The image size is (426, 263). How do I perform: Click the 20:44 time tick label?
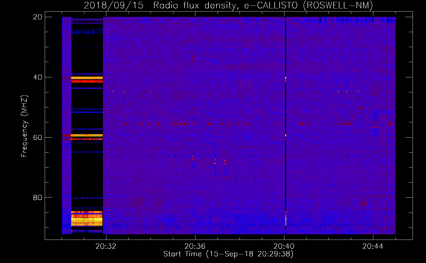pos(373,246)
